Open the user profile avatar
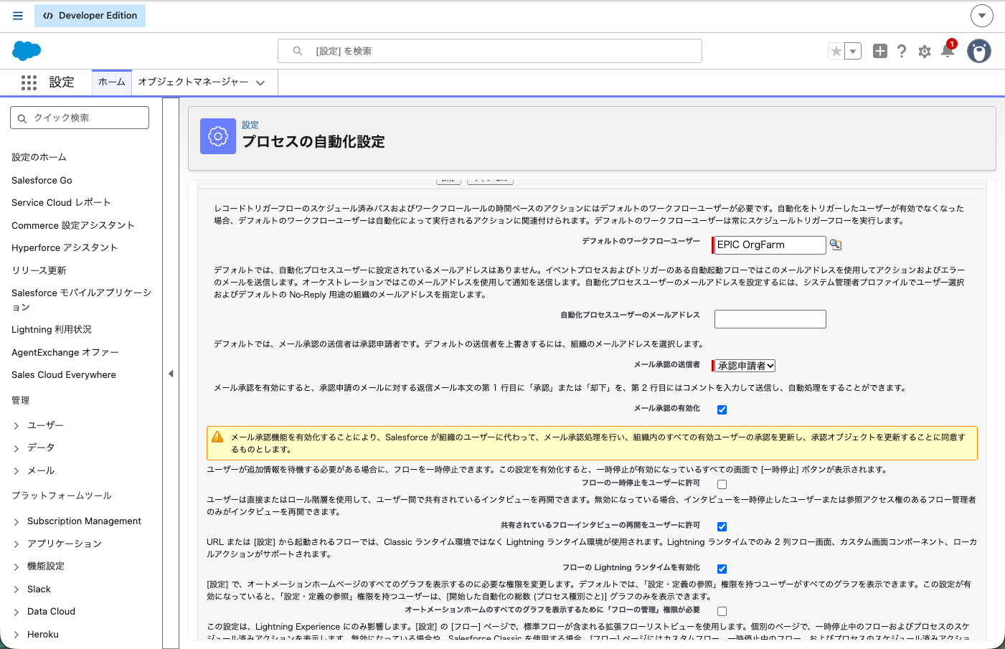 tap(979, 51)
